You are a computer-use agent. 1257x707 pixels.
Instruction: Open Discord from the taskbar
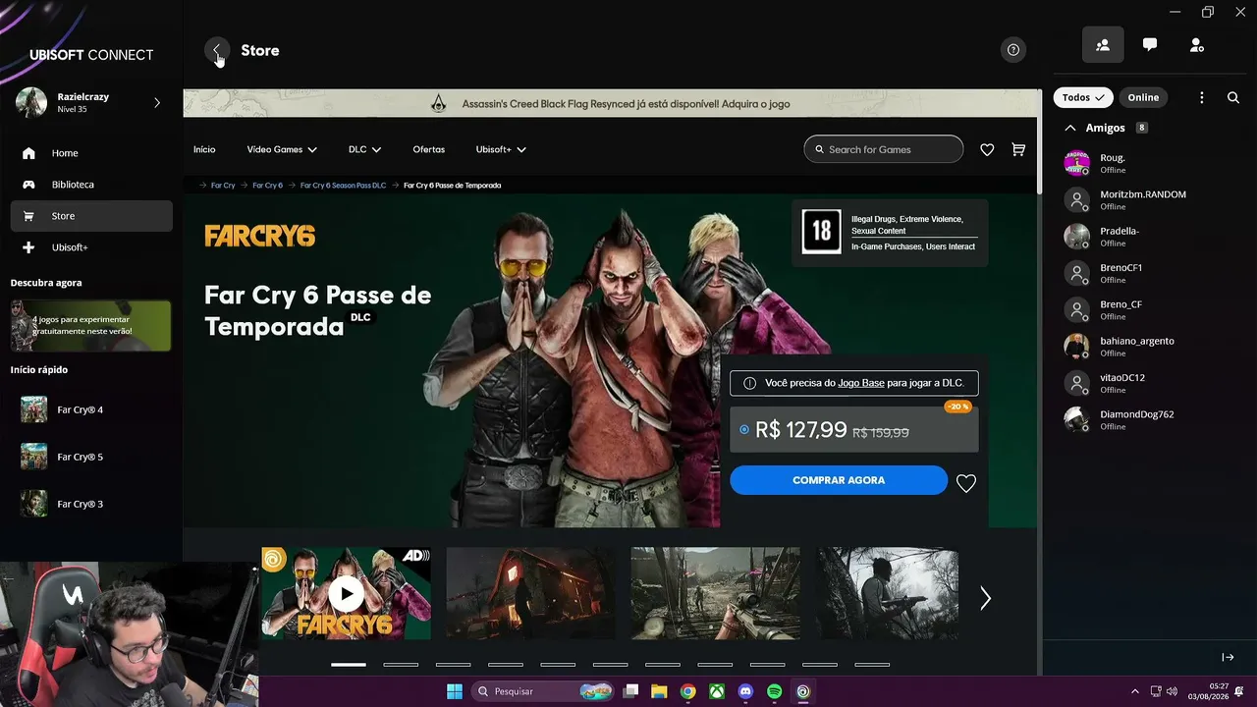point(745,691)
